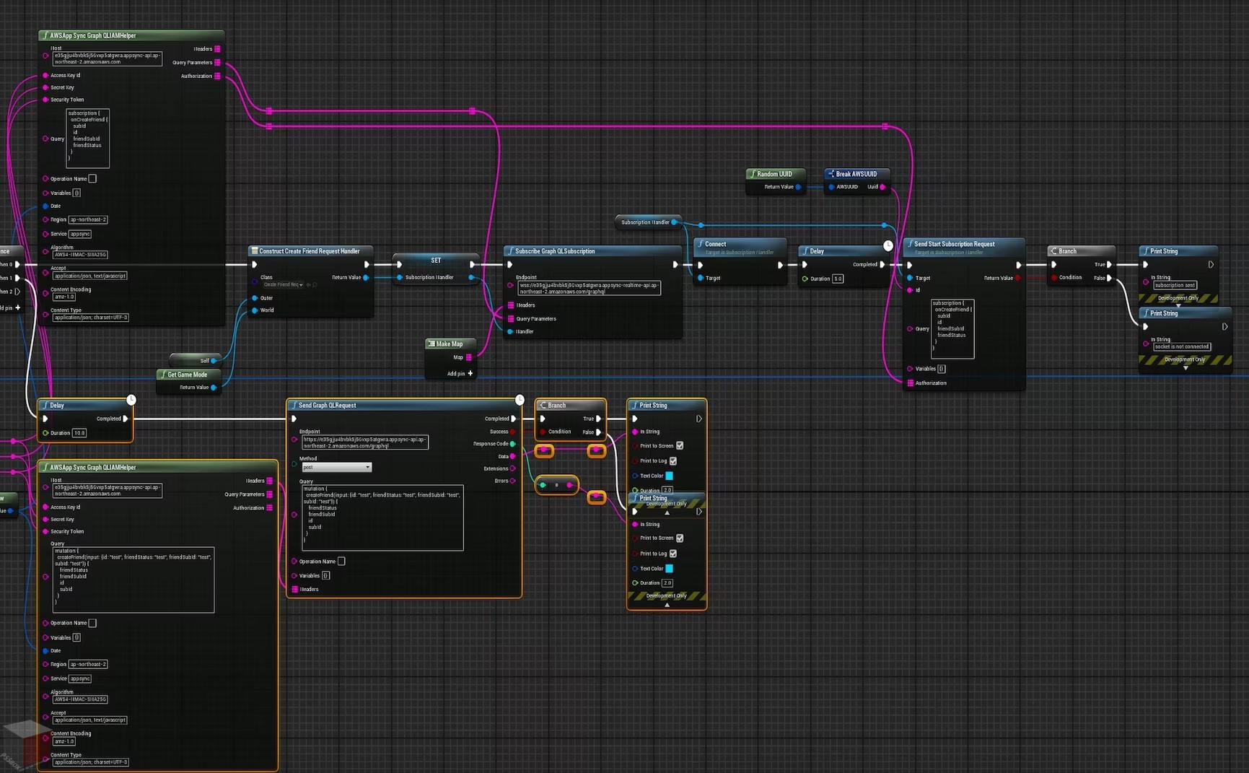
Task: Select the Get Game Mode node title
Action: (x=187, y=375)
